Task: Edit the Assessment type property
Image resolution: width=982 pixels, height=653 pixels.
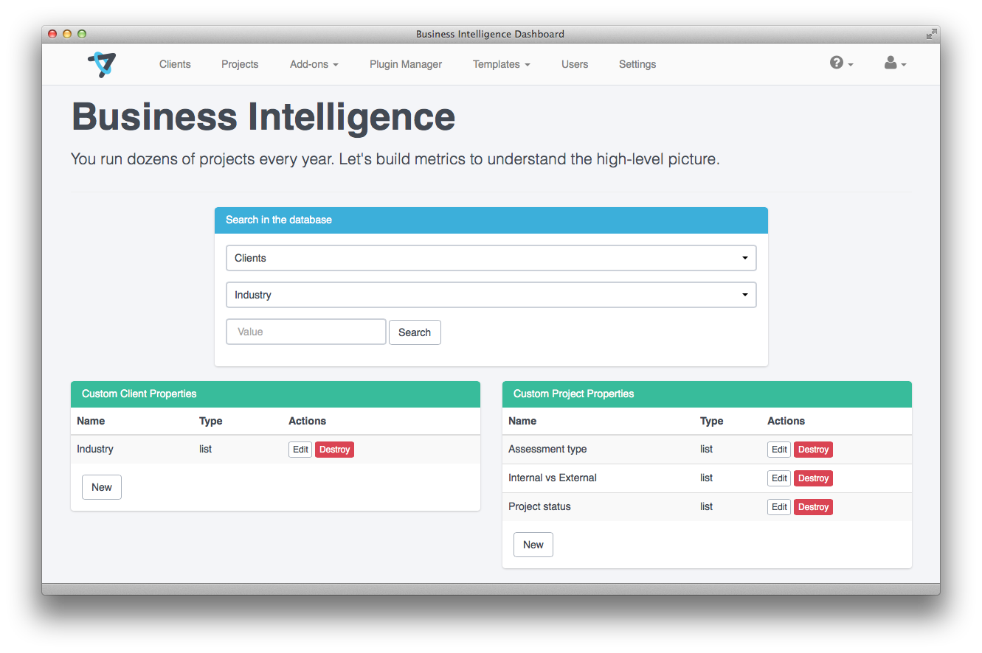Action: (x=779, y=450)
